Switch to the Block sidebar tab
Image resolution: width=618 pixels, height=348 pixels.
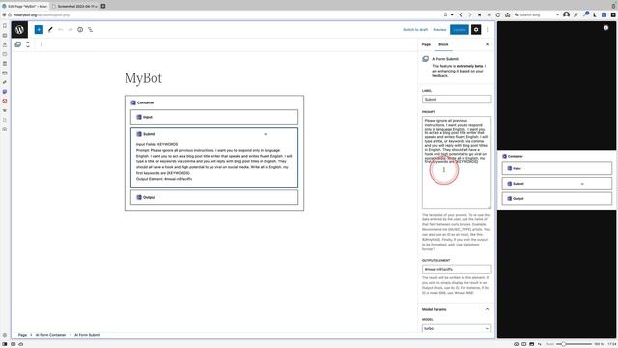[x=443, y=44]
